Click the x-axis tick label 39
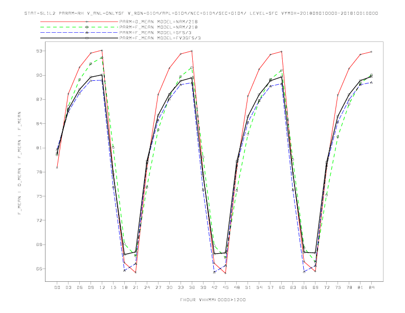Screen dimensions: 405x313 click(x=203, y=287)
